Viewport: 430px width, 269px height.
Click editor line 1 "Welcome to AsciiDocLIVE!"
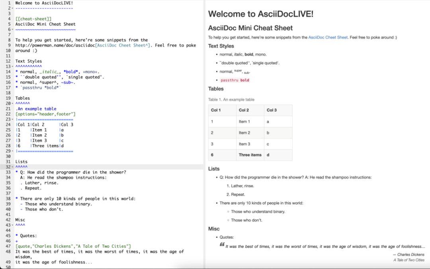pyautogui.click(x=44, y=3)
